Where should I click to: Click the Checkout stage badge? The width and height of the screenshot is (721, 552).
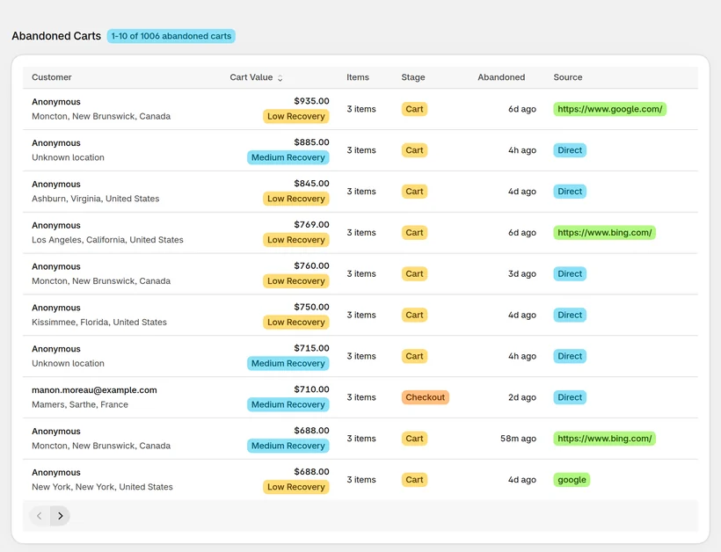click(x=425, y=397)
